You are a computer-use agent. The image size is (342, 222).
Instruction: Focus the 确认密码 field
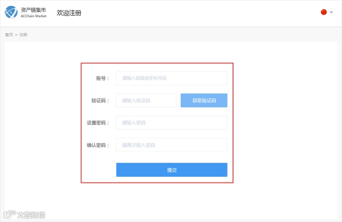(x=172, y=145)
